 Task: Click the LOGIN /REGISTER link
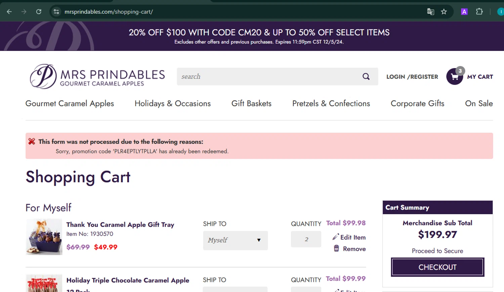(x=412, y=77)
